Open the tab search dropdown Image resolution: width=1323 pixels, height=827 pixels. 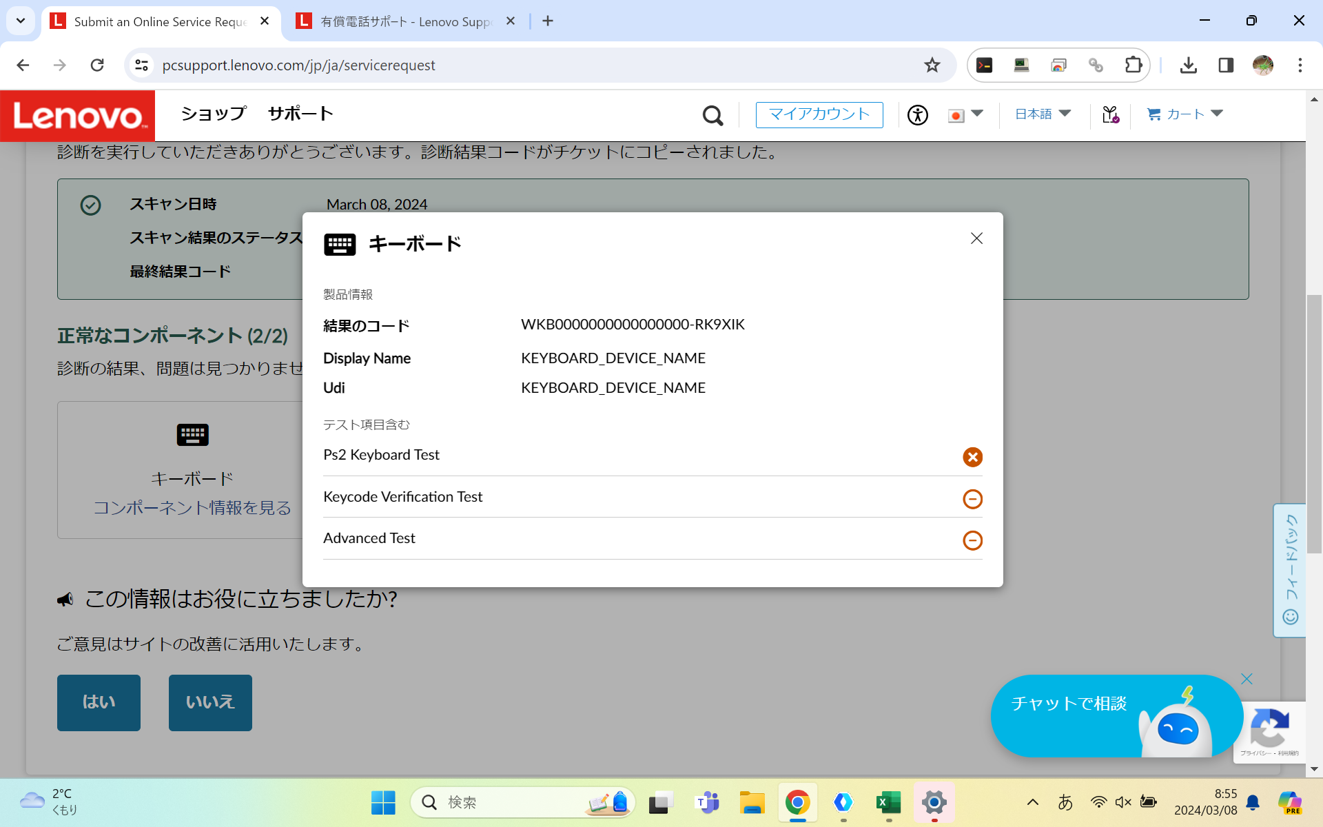pos(21,21)
